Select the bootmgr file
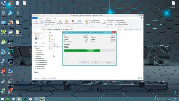 pyautogui.click(x=52, y=43)
